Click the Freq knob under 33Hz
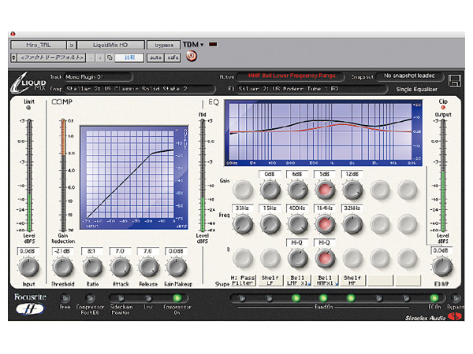Screen dimensions: 473x354 coord(243,224)
